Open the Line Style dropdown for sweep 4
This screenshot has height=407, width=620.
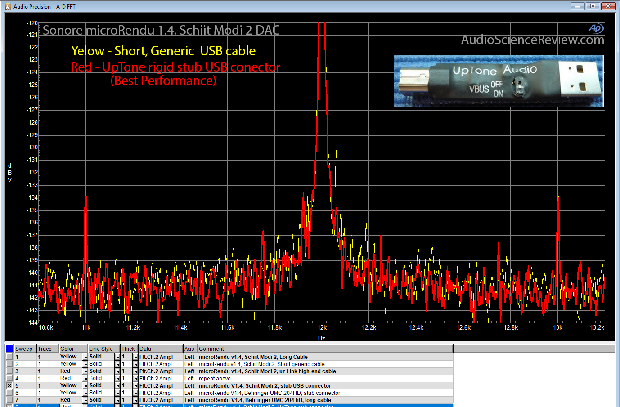(x=117, y=378)
